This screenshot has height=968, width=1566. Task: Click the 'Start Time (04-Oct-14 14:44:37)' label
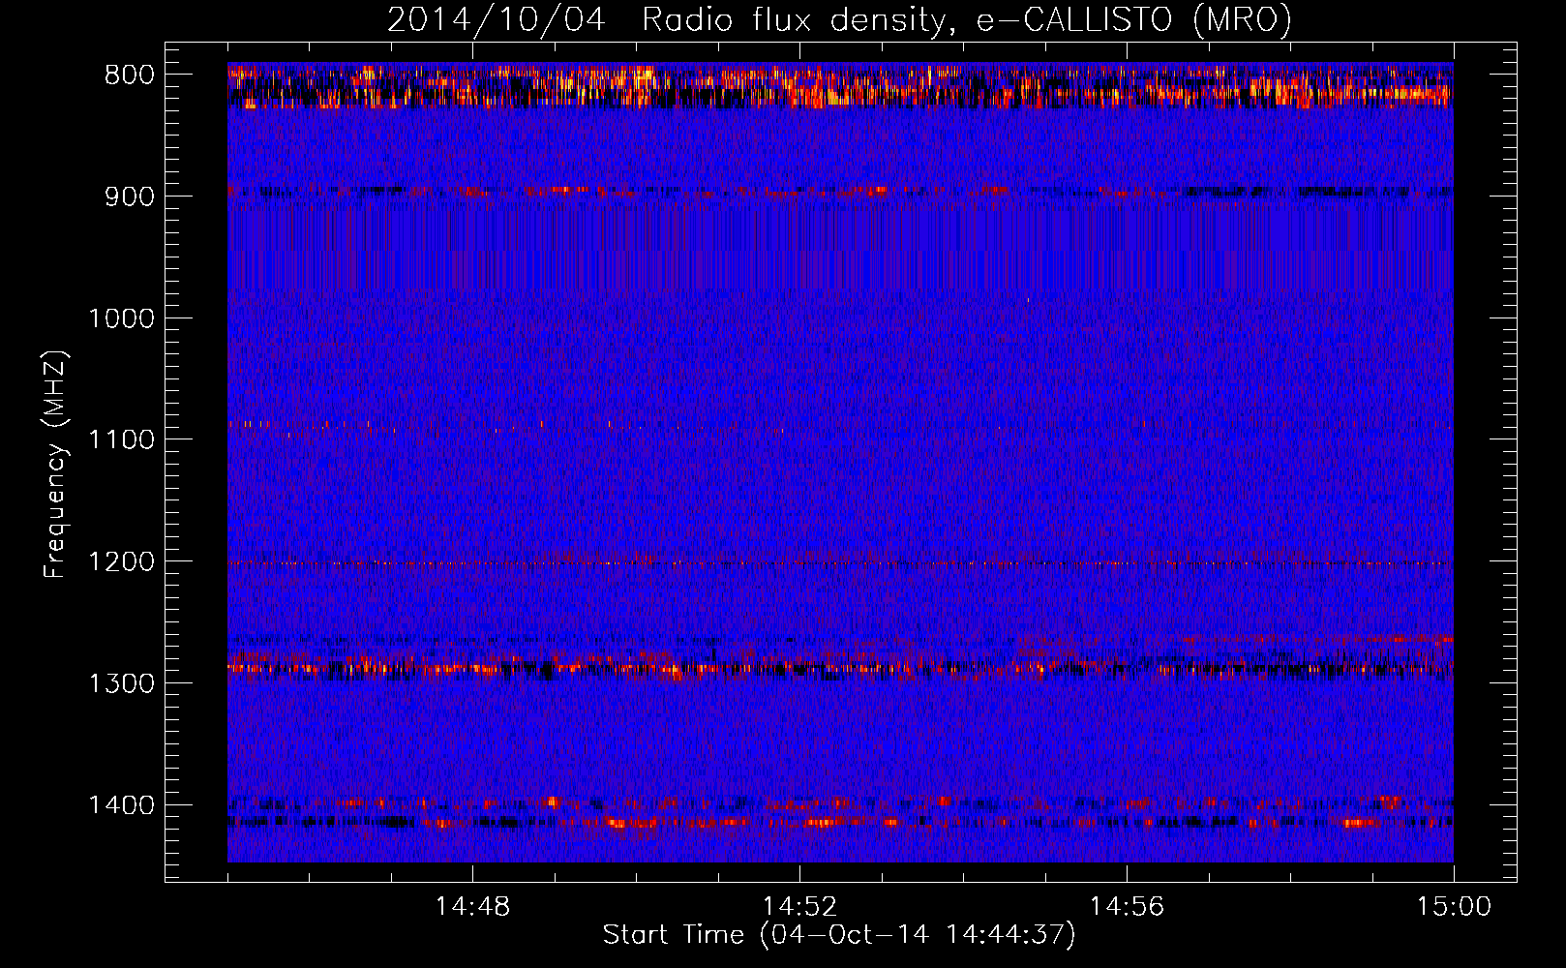(x=839, y=935)
